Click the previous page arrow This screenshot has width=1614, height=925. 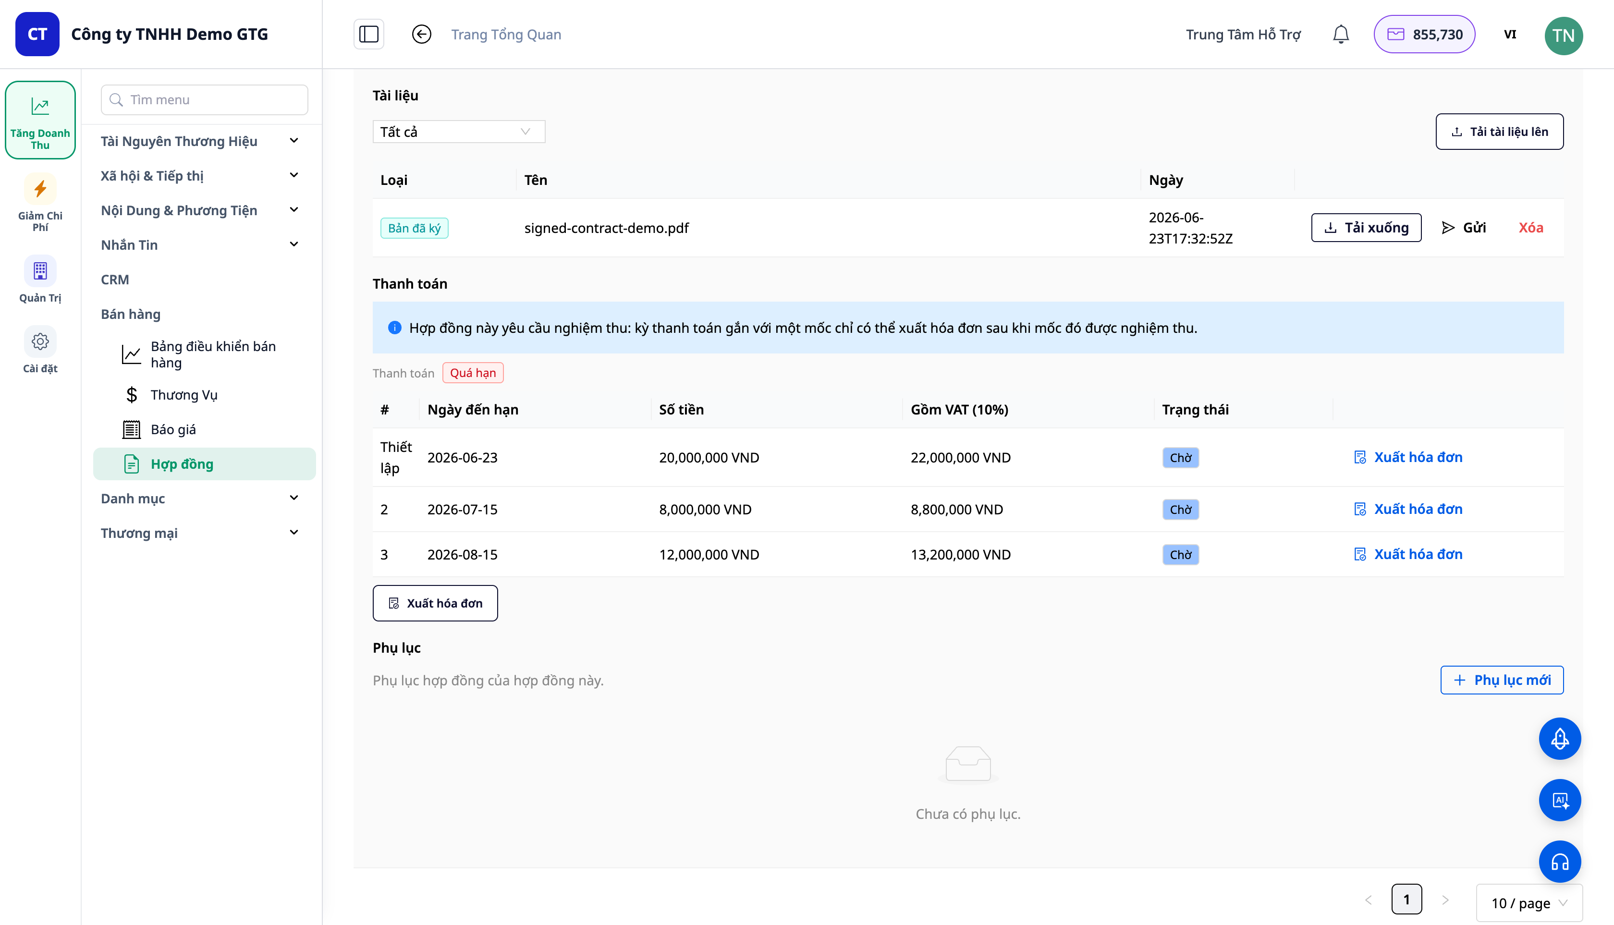click(1368, 900)
